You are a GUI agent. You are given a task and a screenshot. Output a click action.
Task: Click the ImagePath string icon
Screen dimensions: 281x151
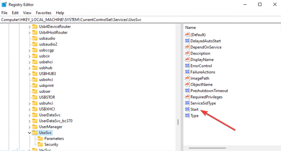(187, 78)
